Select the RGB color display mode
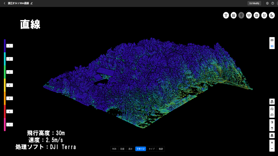This screenshot has height=156, width=278. click(x=114, y=149)
